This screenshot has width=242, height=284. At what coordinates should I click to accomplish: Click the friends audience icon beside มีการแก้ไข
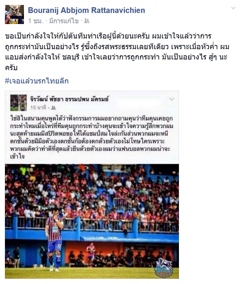pos(87,21)
